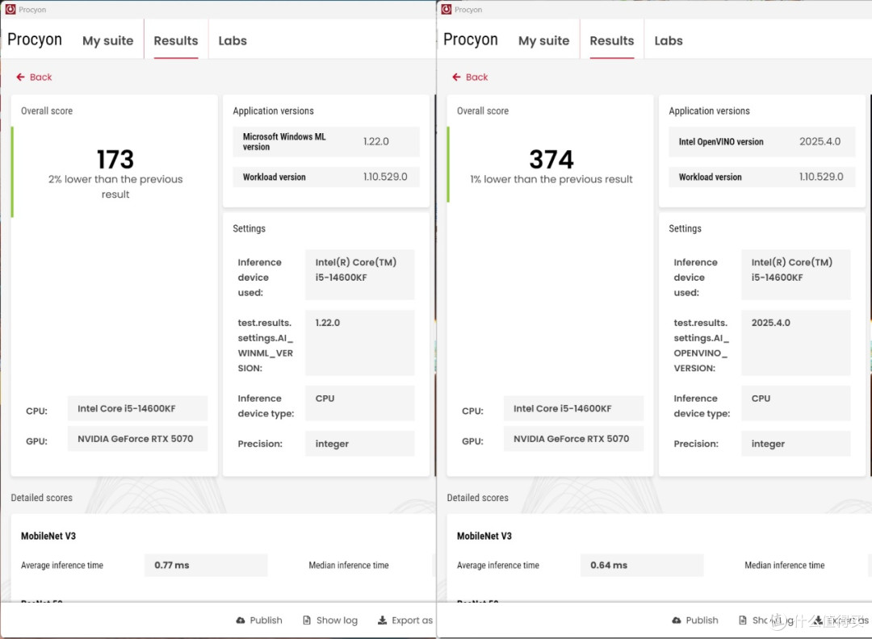Click GPU field NVIDIA GeForce RTX 5070 in right window
The height and width of the screenshot is (639, 872).
click(x=573, y=438)
